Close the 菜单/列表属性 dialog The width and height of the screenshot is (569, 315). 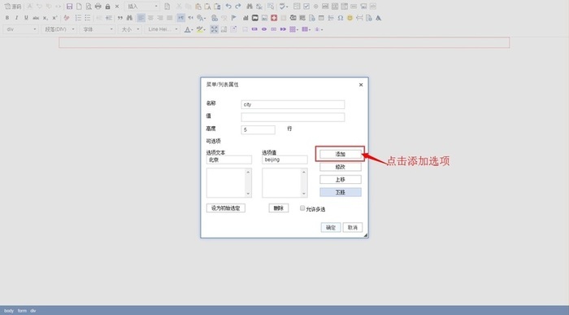[361, 85]
